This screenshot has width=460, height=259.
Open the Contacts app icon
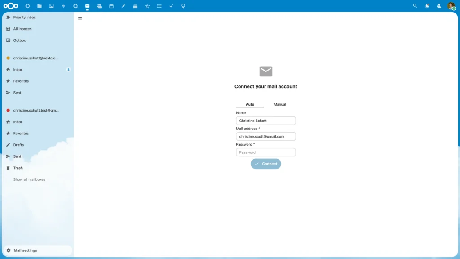pyautogui.click(x=99, y=6)
